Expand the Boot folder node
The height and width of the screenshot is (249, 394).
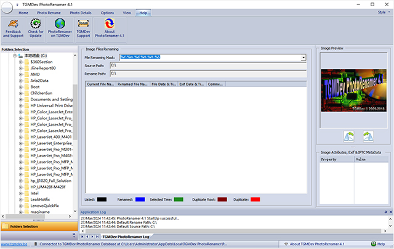tap(21, 87)
